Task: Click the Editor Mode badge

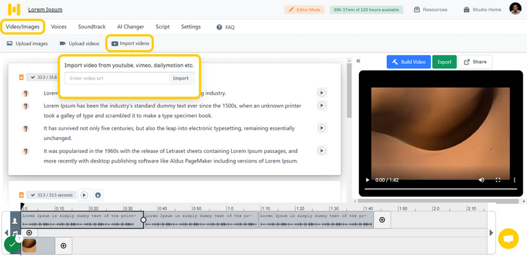Action: click(x=304, y=10)
